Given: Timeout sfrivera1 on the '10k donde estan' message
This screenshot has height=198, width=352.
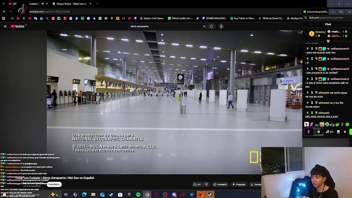Looking at the screenshot, I should pos(312,103).
